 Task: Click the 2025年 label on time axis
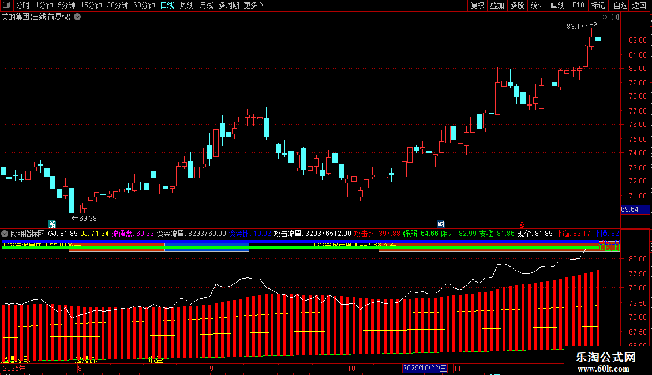point(14,368)
